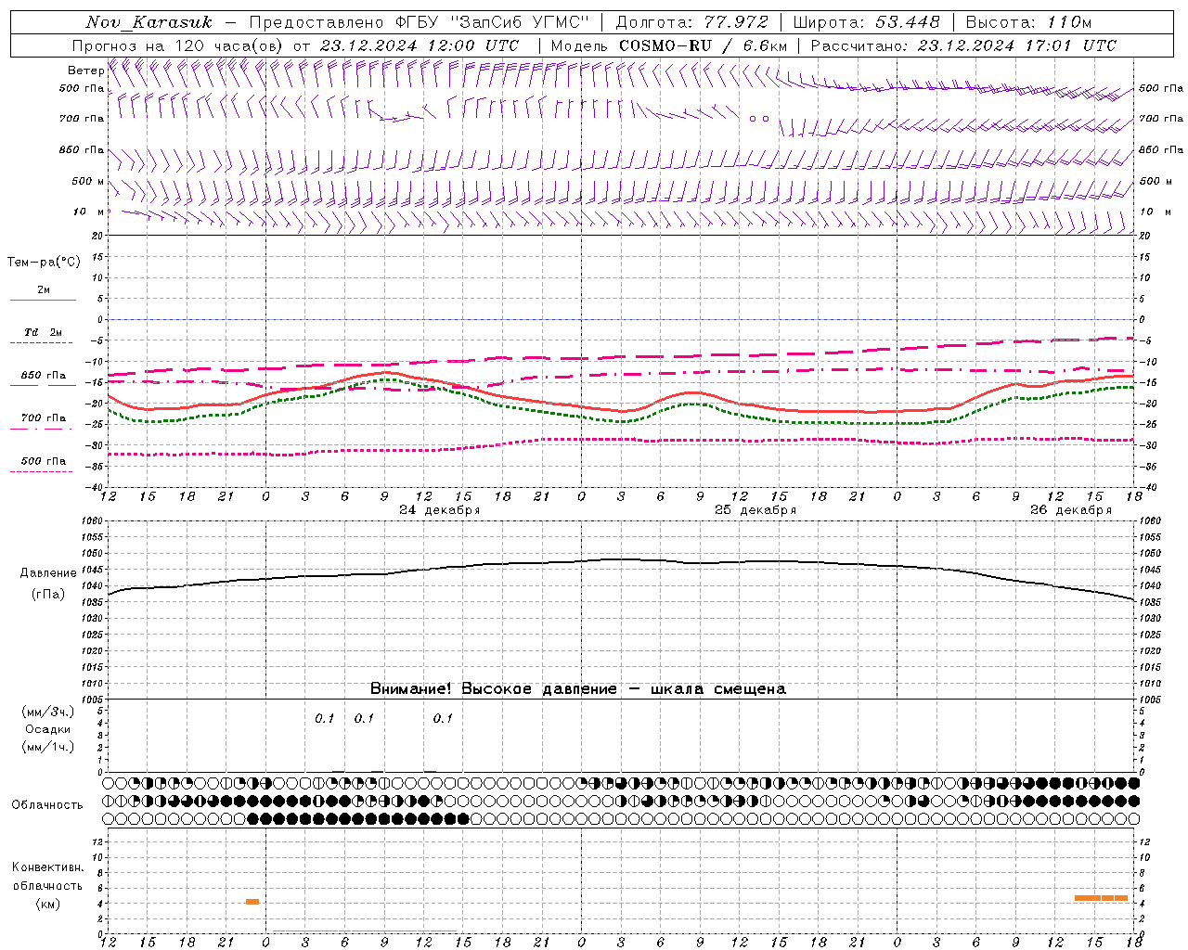This screenshot has height=950, width=1188.
Task: Click 1005 on the right pressure axis
Action: pyautogui.click(x=1151, y=699)
